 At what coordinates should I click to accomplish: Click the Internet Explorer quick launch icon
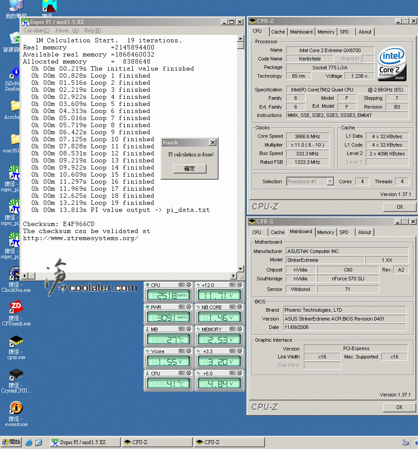point(29,442)
